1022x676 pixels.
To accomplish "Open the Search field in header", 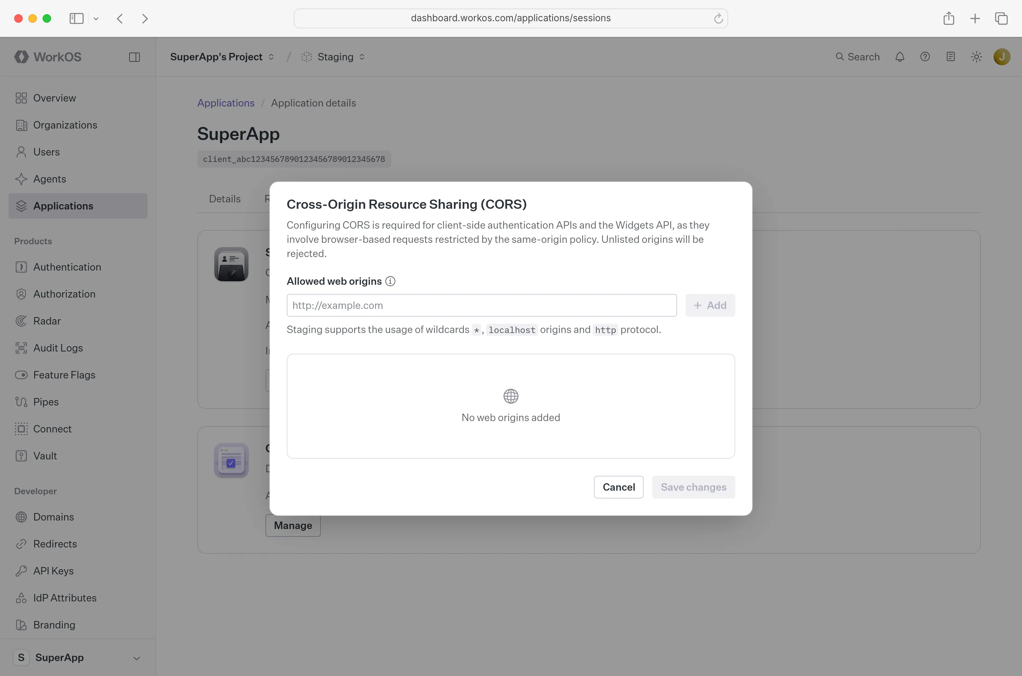I will 857,57.
